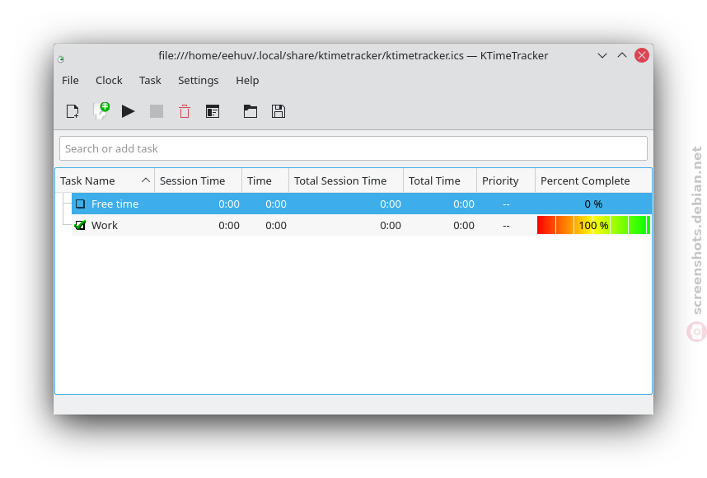Click the Percent Complete column header
This screenshot has width=707, height=478.
click(x=593, y=180)
